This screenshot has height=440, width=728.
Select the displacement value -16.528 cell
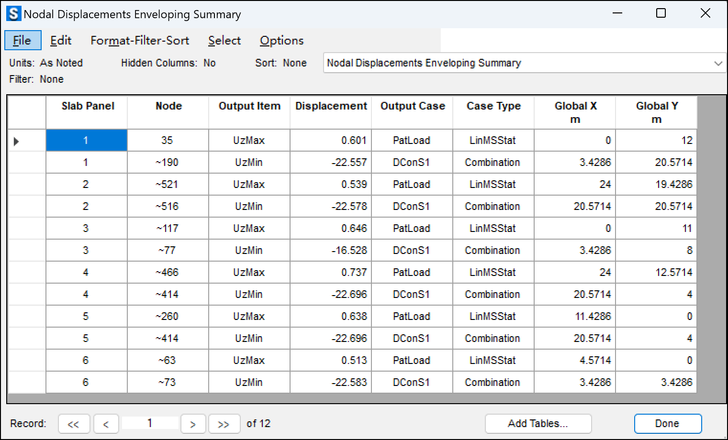(x=331, y=251)
